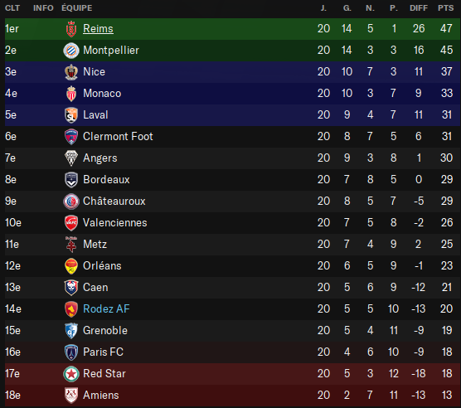This screenshot has width=461, height=408.
Task: Click the Montpellier club crest
Action: point(71,51)
